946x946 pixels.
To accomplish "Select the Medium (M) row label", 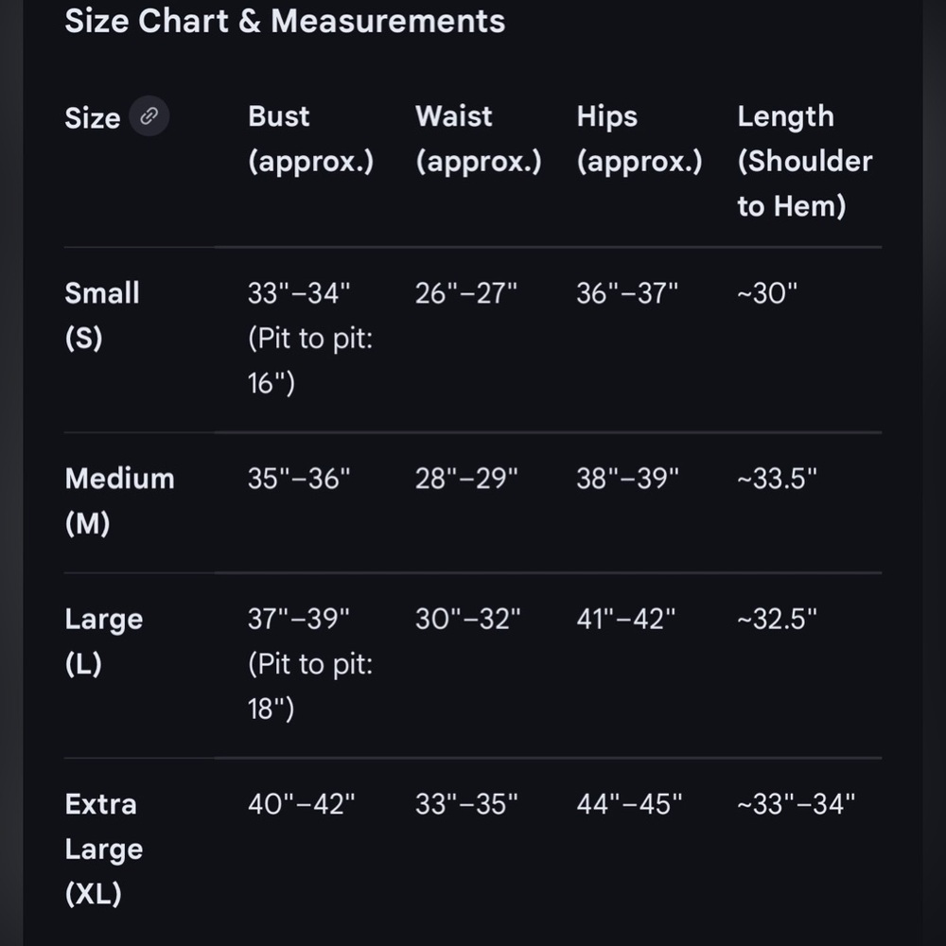I will [x=119, y=500].
